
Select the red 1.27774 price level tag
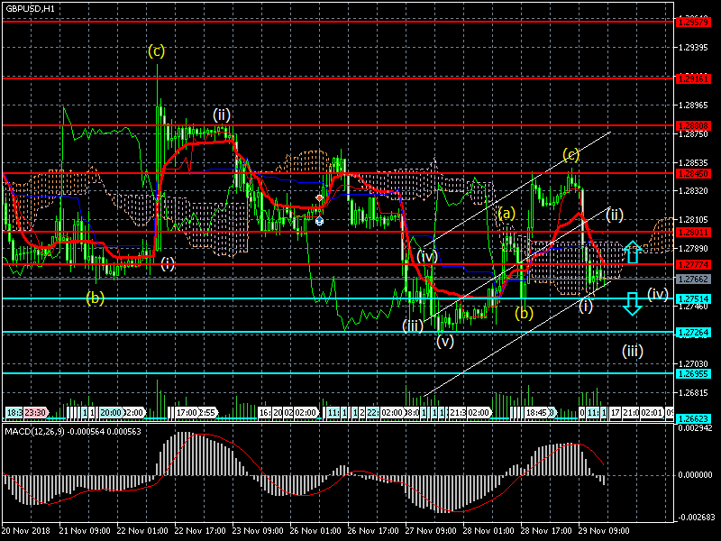696,264
